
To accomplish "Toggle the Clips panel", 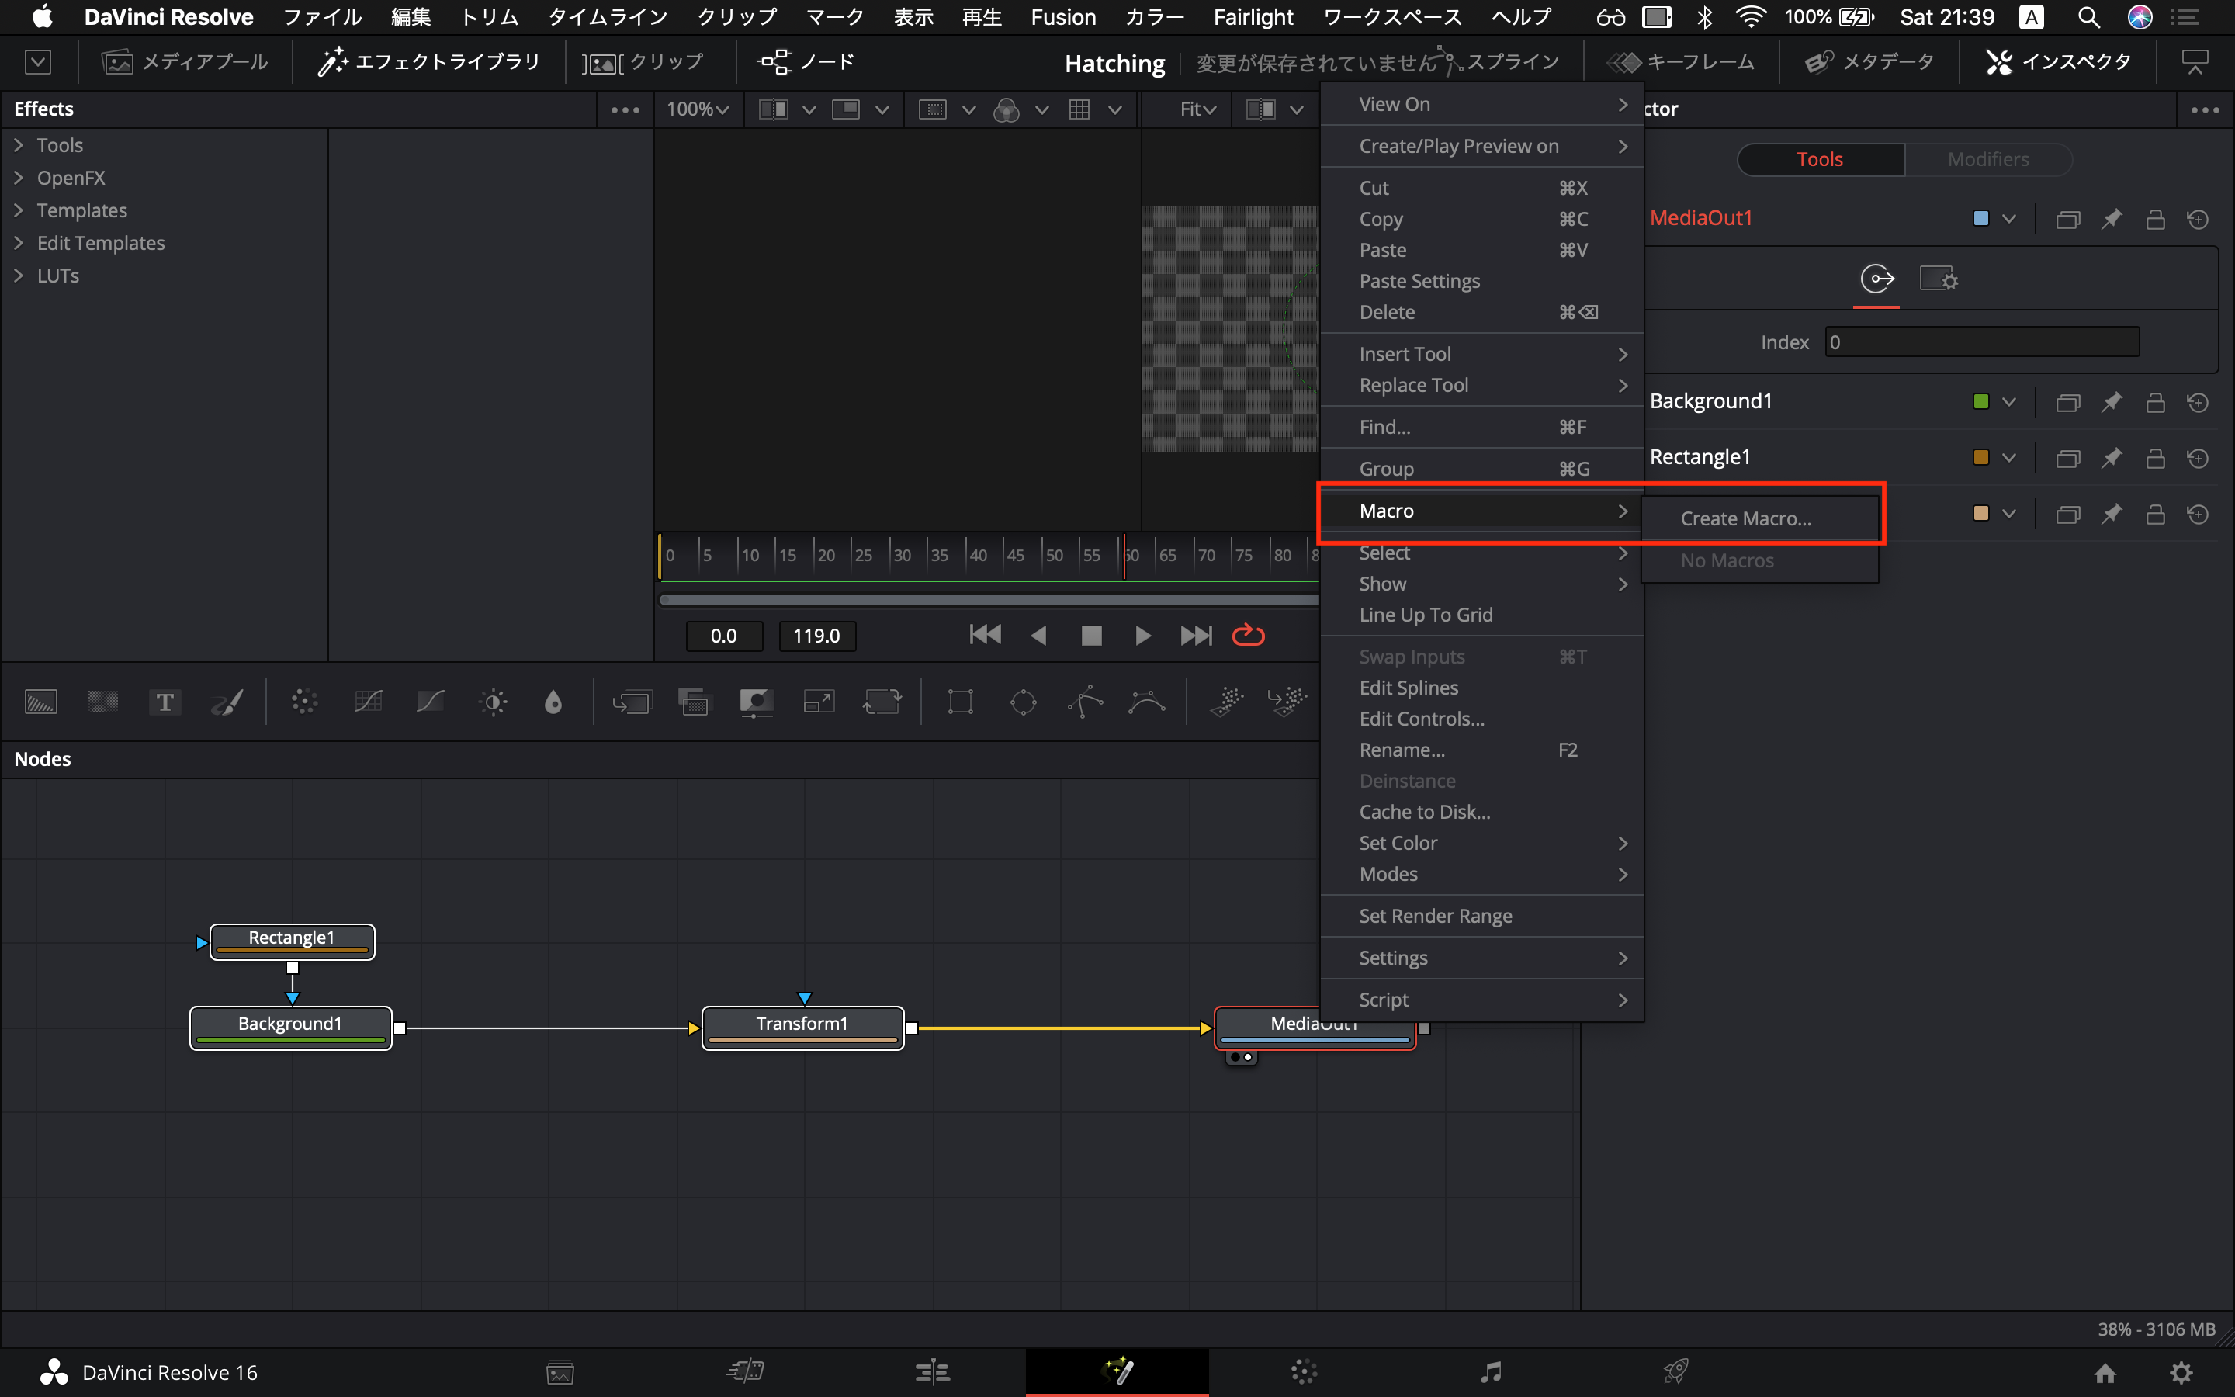I will 643,62.
